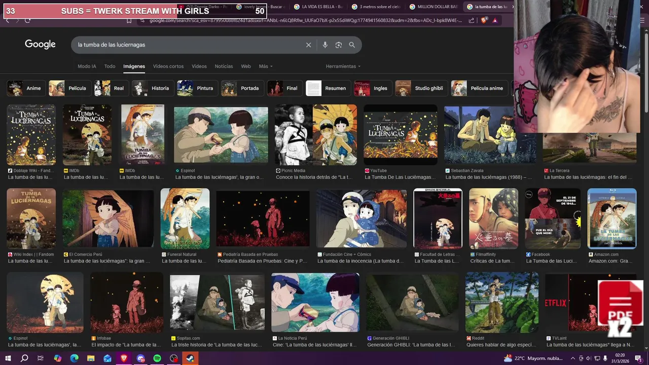Image resolution: width=649 pixels, height=365 pixels.
Task: Open the Reddit result thumbnail
Action: tap(502, 302)
